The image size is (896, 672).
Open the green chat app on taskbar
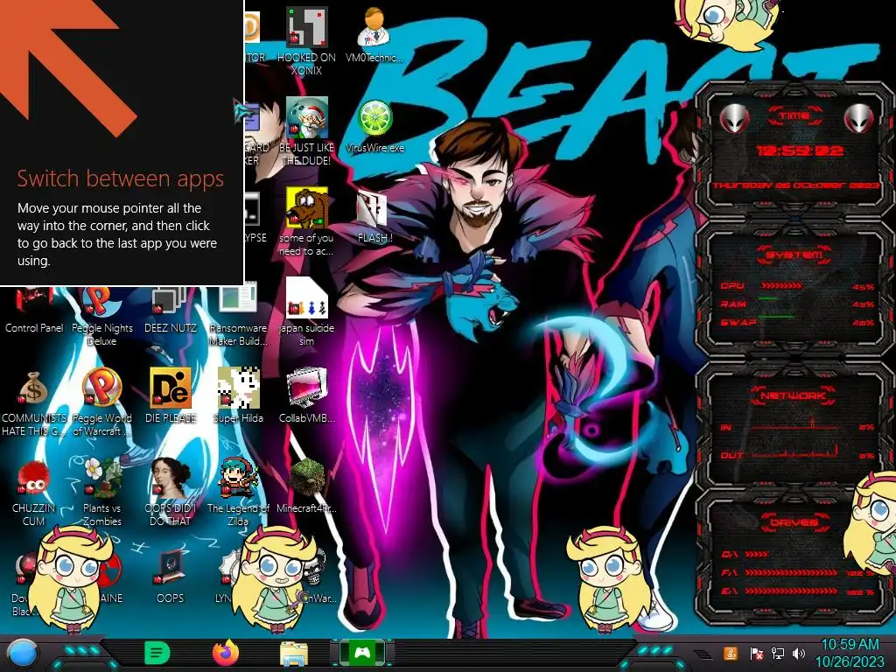[x=157, y=653]
